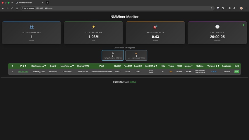Select the NMMiner Monitor tab
Viewport: 249px width, 140px height.
tap(29, 3)
